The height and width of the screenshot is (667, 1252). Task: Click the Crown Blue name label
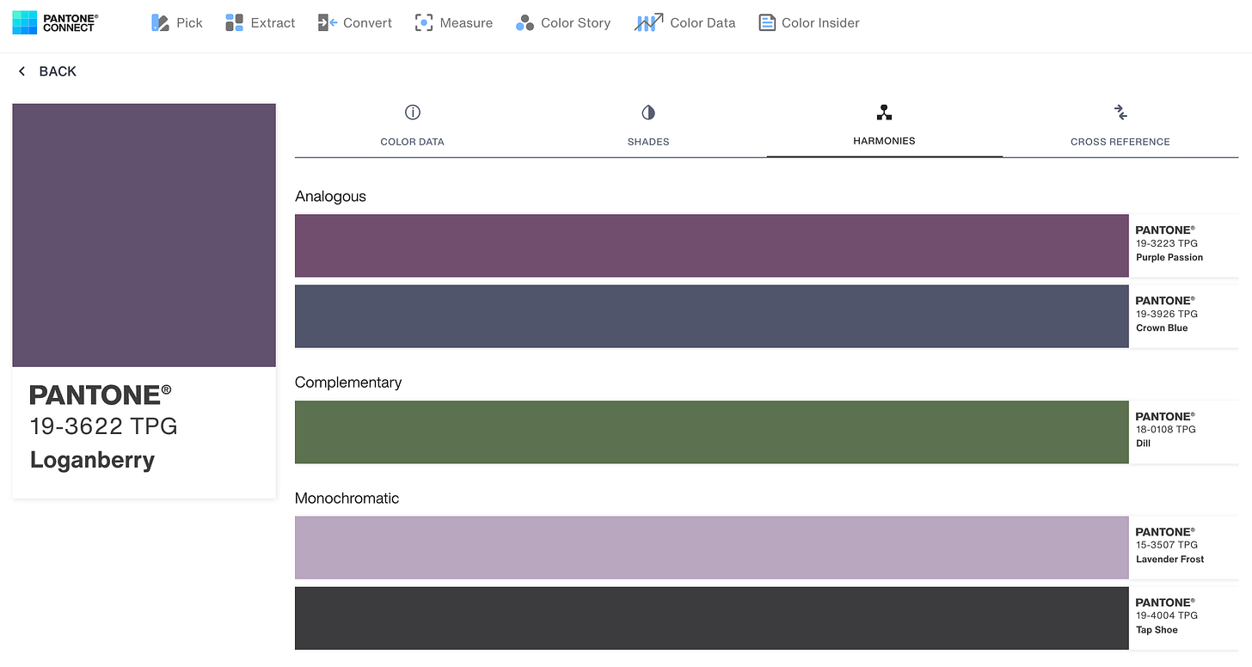point(1162,327)
